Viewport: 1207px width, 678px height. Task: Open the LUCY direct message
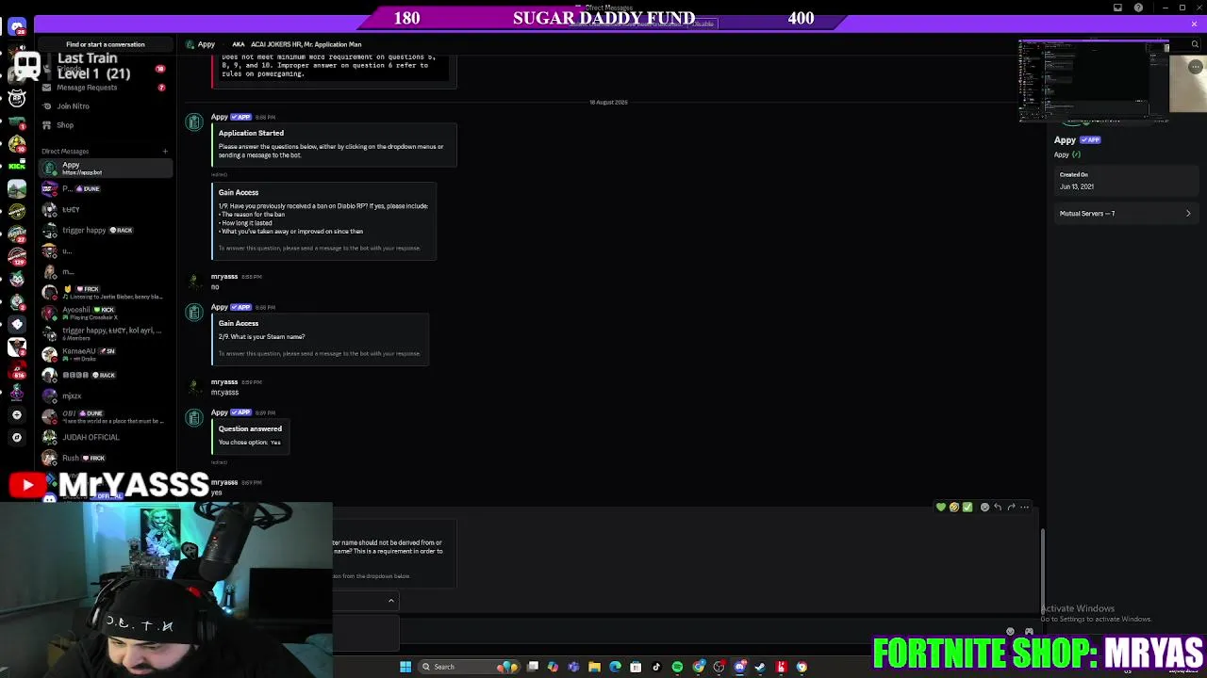(106, 209)
